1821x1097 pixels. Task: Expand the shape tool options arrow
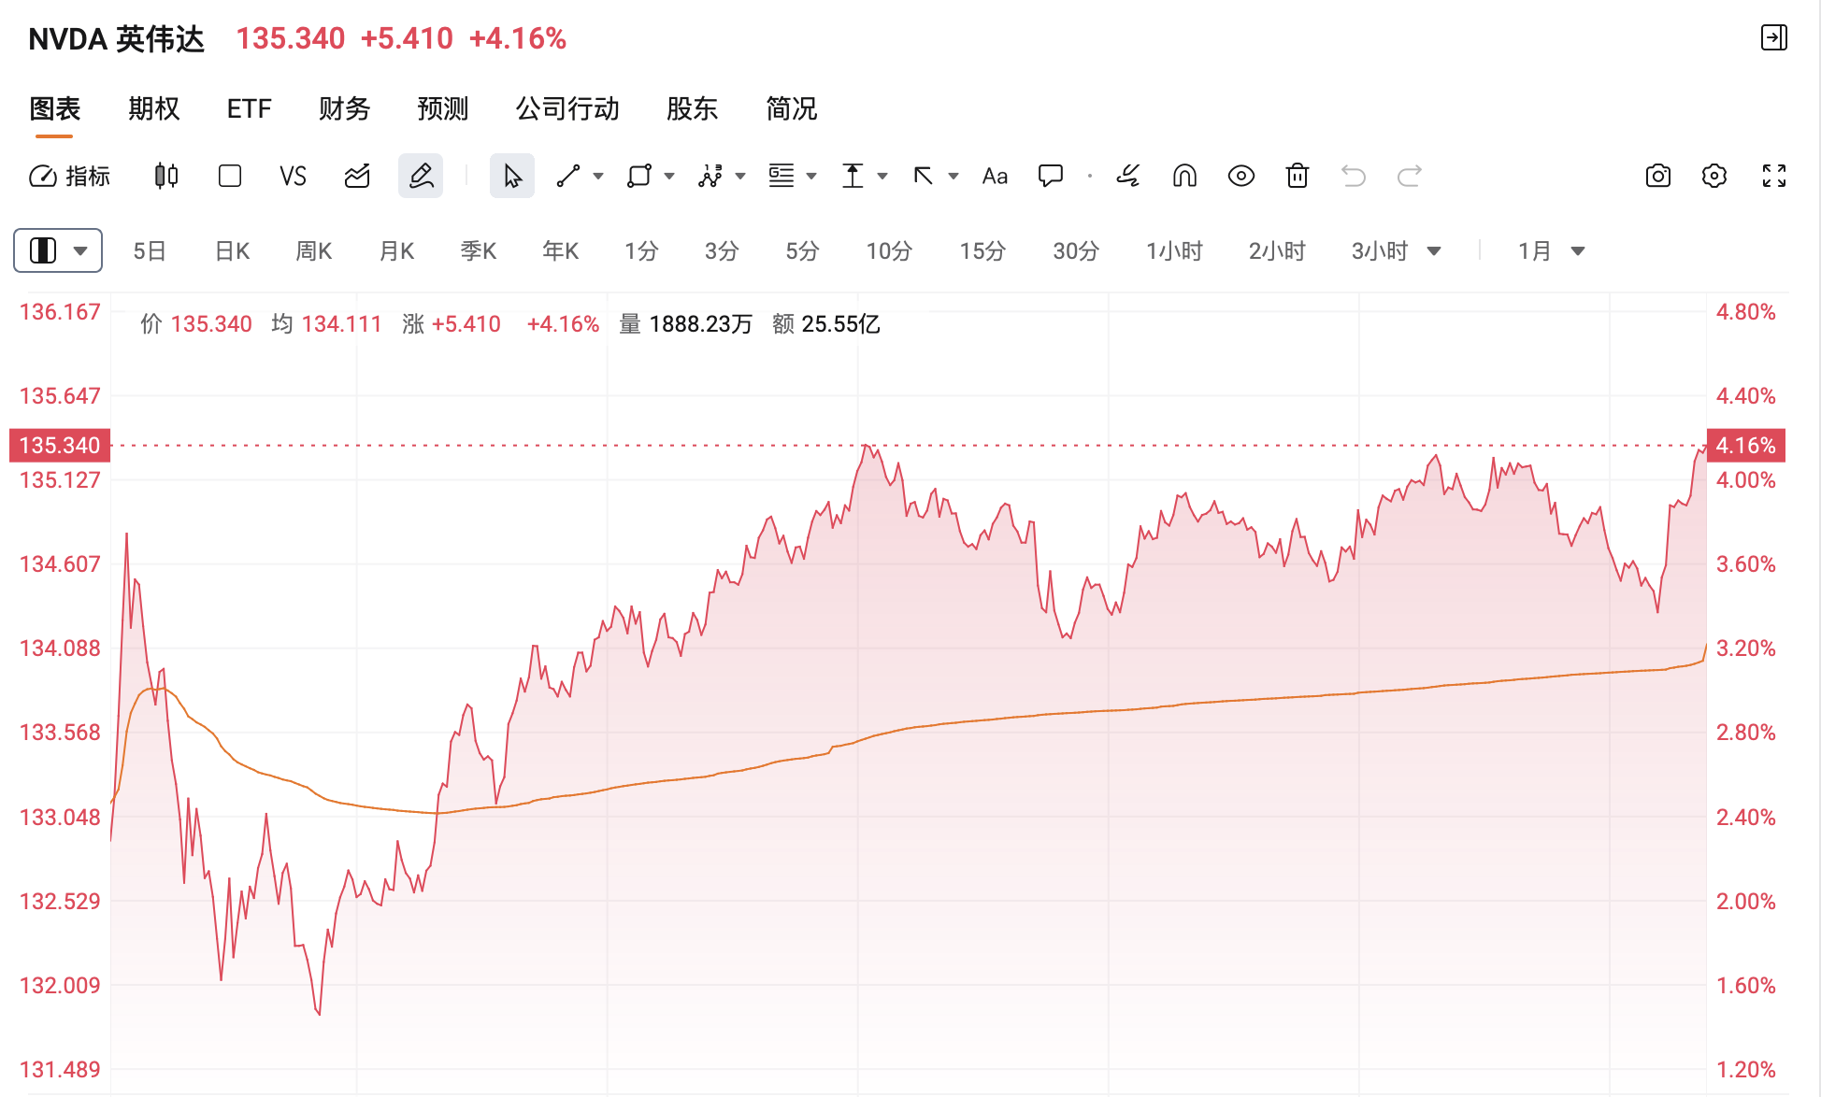(x=669, y=176)
